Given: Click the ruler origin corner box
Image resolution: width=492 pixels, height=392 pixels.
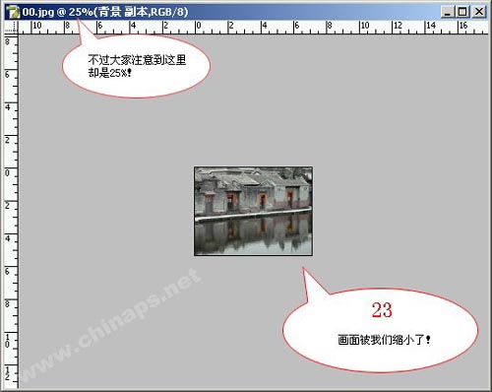Looking at the screenshot, I should pos(11,28).
